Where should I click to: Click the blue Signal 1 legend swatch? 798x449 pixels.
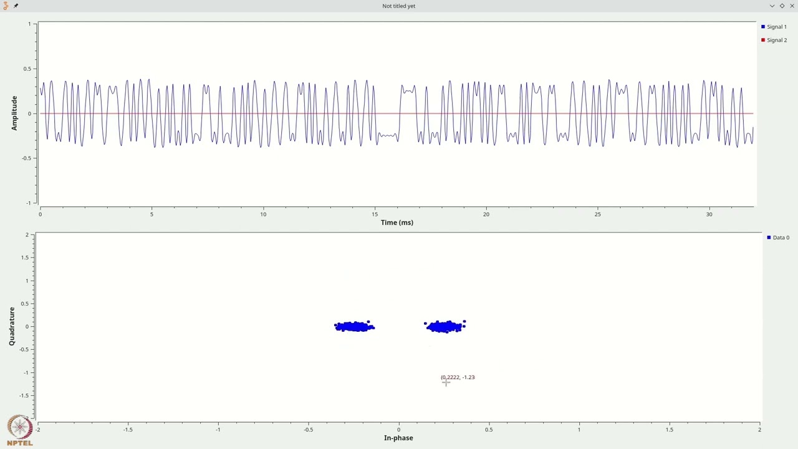click(x=762, y=27)
